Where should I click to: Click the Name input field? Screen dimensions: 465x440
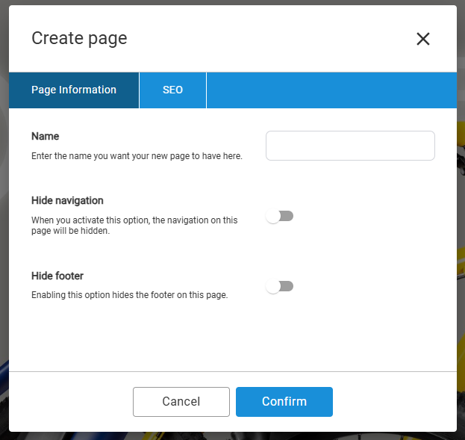[350, 146]
